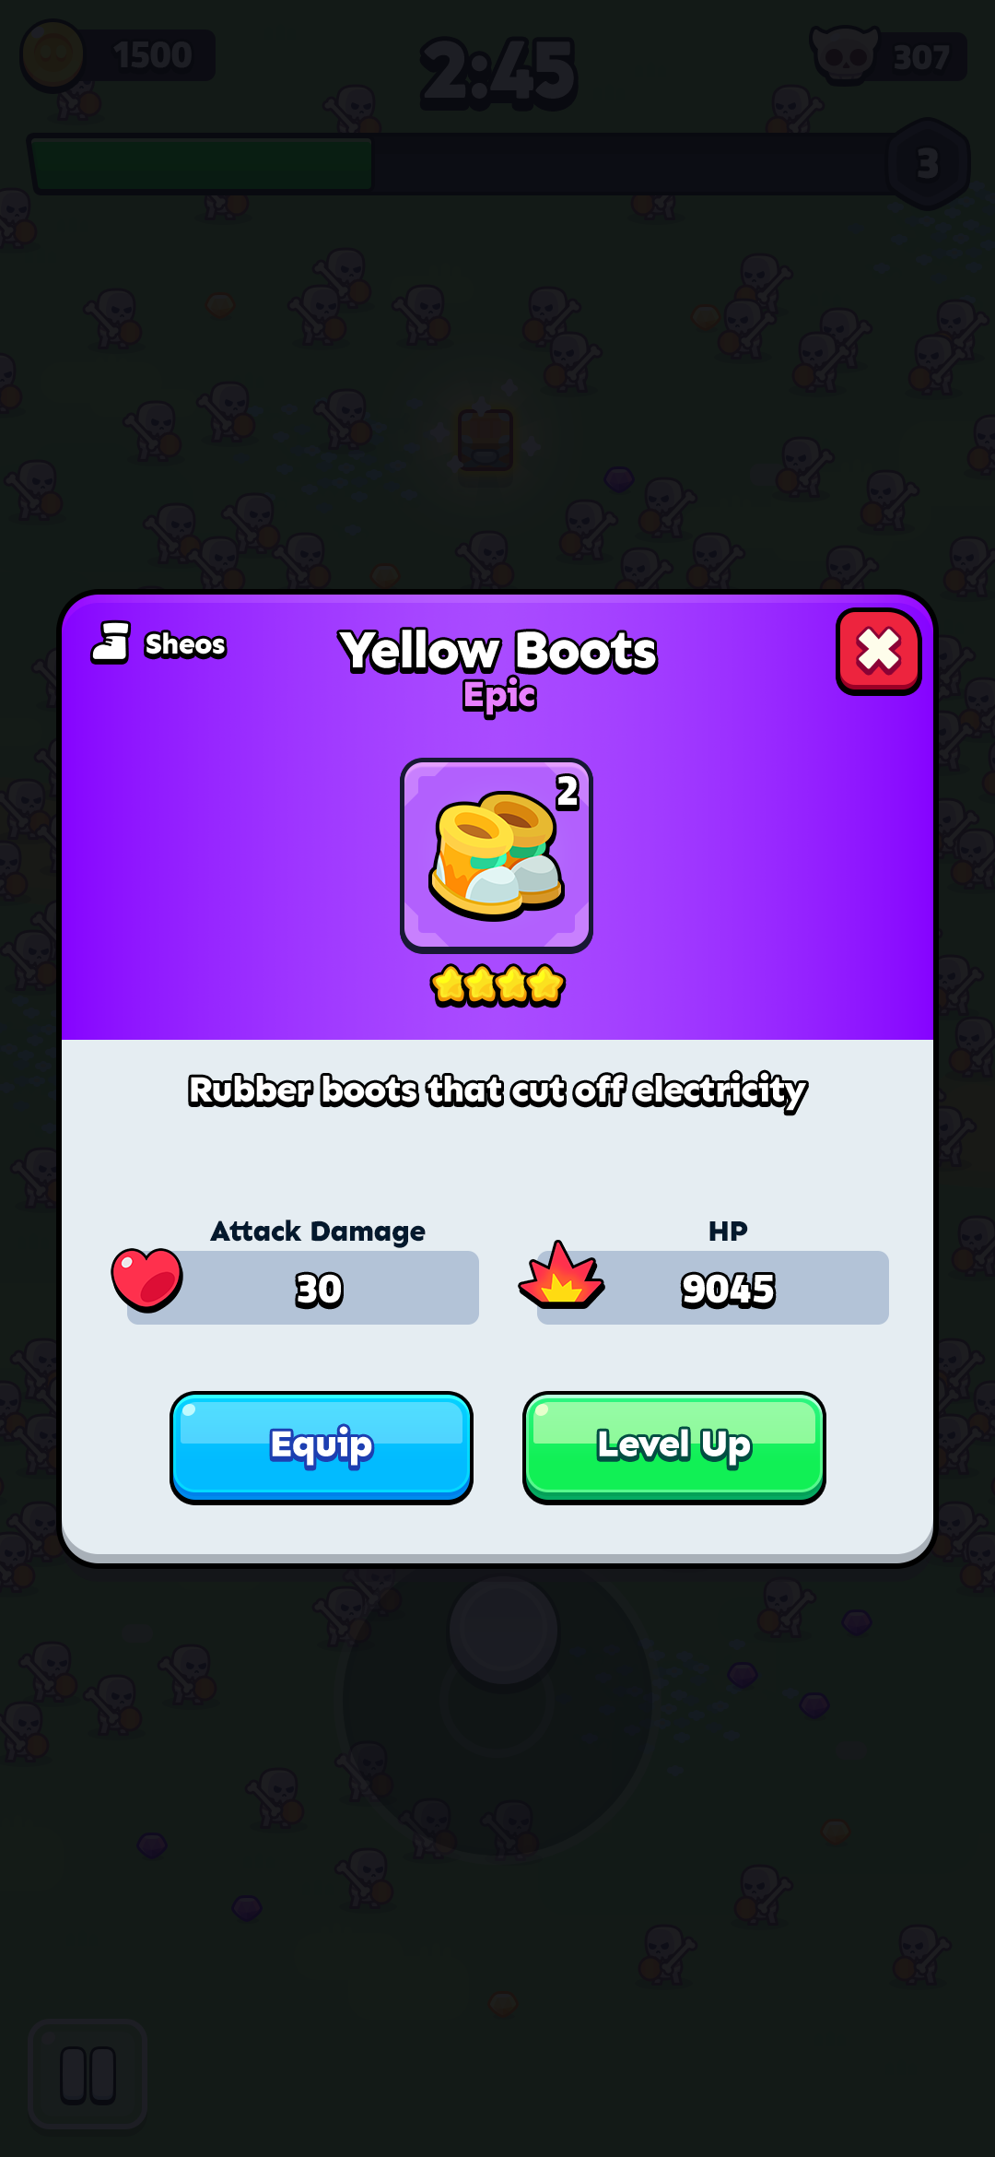The width and height of the screenshot is (995, 2157).
Task: Tap the gold coin icon showing 1500
Action: pyautogui.click(x=53, y=55)
